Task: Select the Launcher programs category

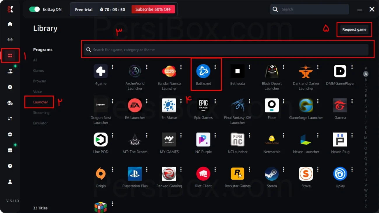Action: 41,102
